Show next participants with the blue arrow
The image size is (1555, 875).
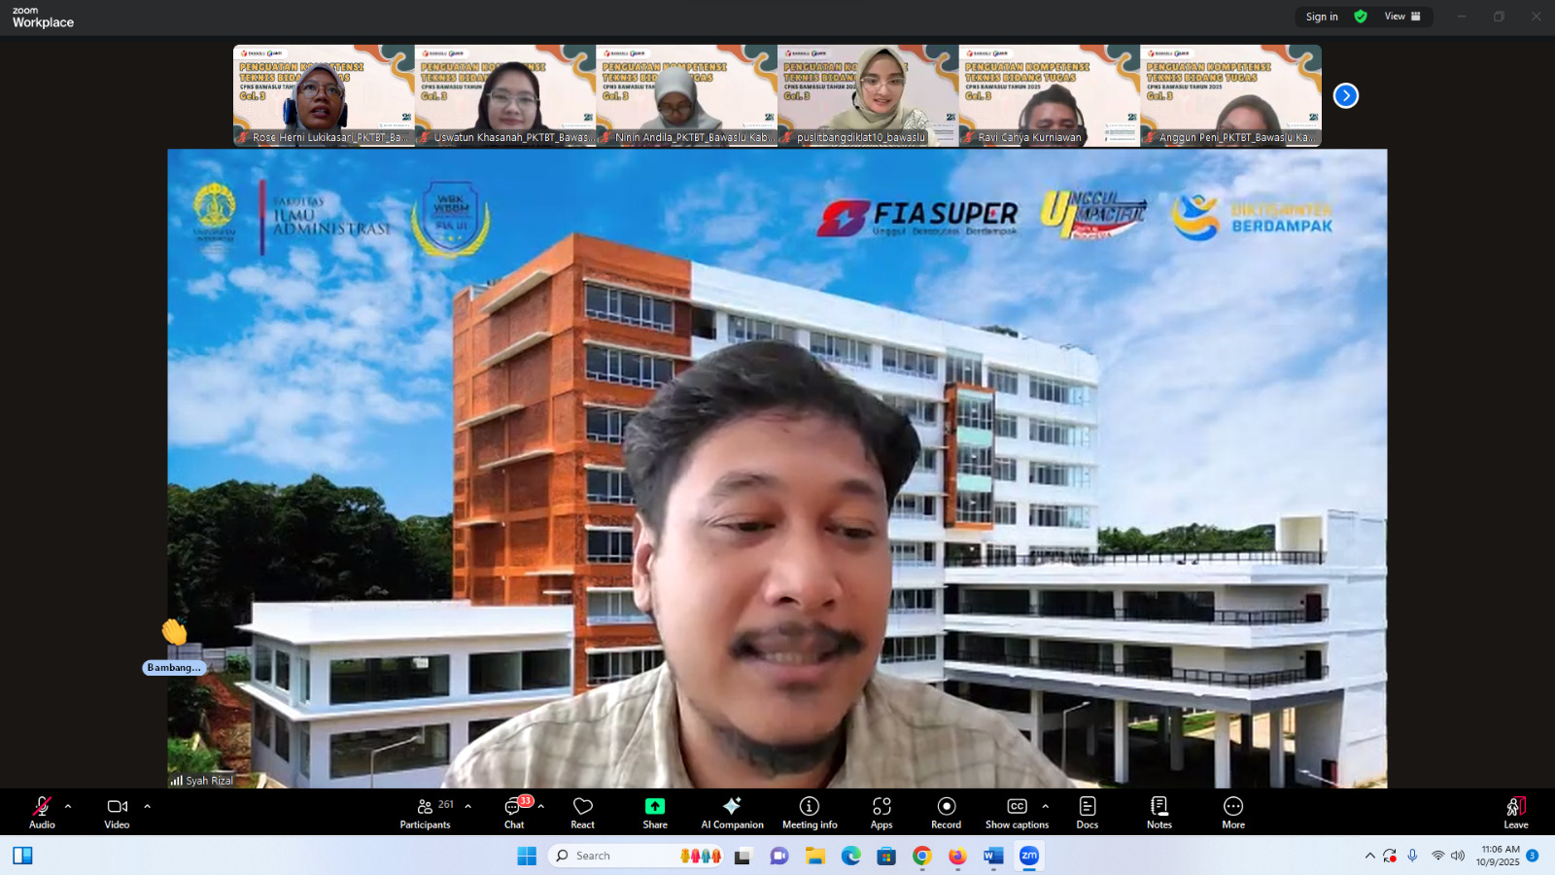pyautogui.click(x=1345, y=95)
